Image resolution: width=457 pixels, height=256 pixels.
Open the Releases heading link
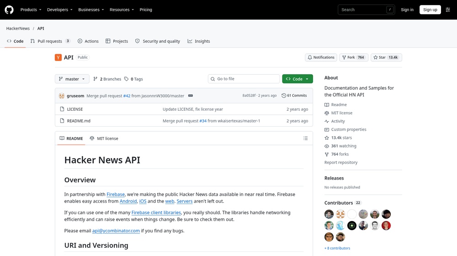pyautogui.click(x=334, y=178)
